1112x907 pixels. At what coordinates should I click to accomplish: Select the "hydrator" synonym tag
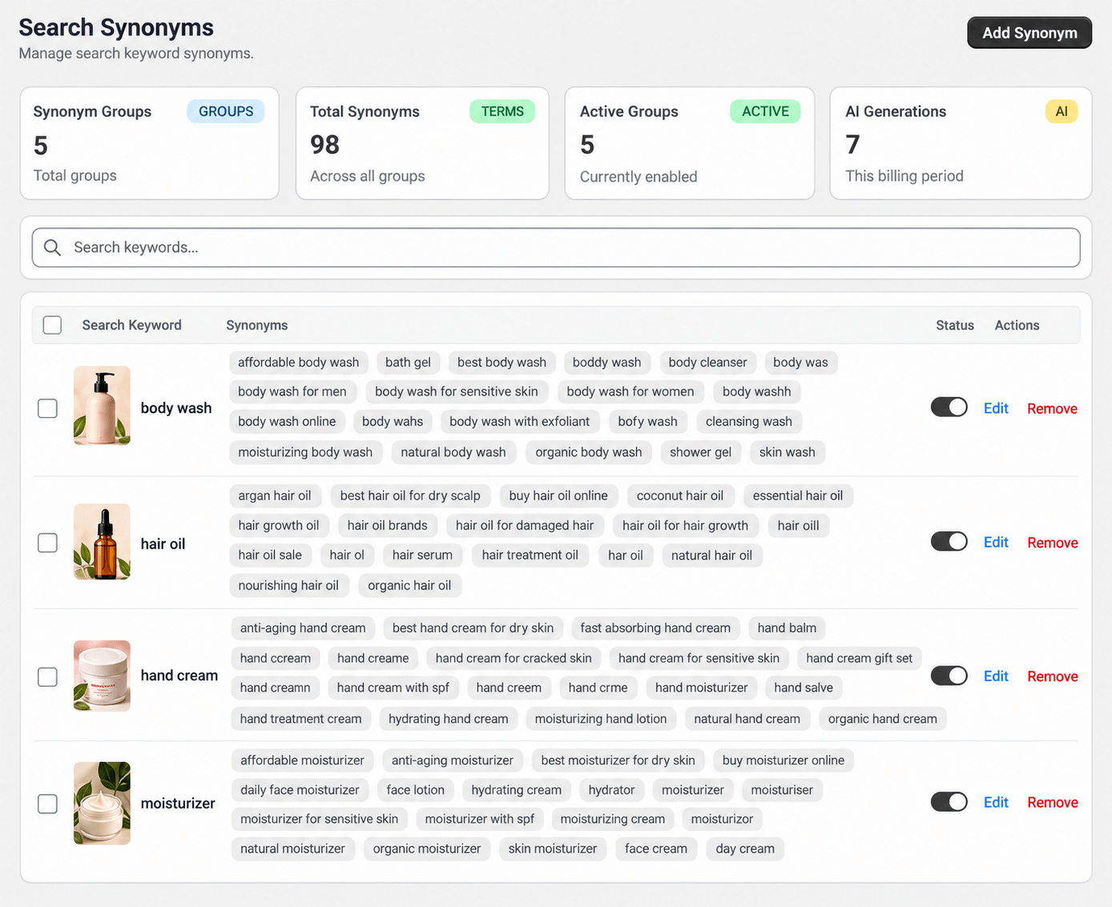pyautogui.click(x=611, y=790)
